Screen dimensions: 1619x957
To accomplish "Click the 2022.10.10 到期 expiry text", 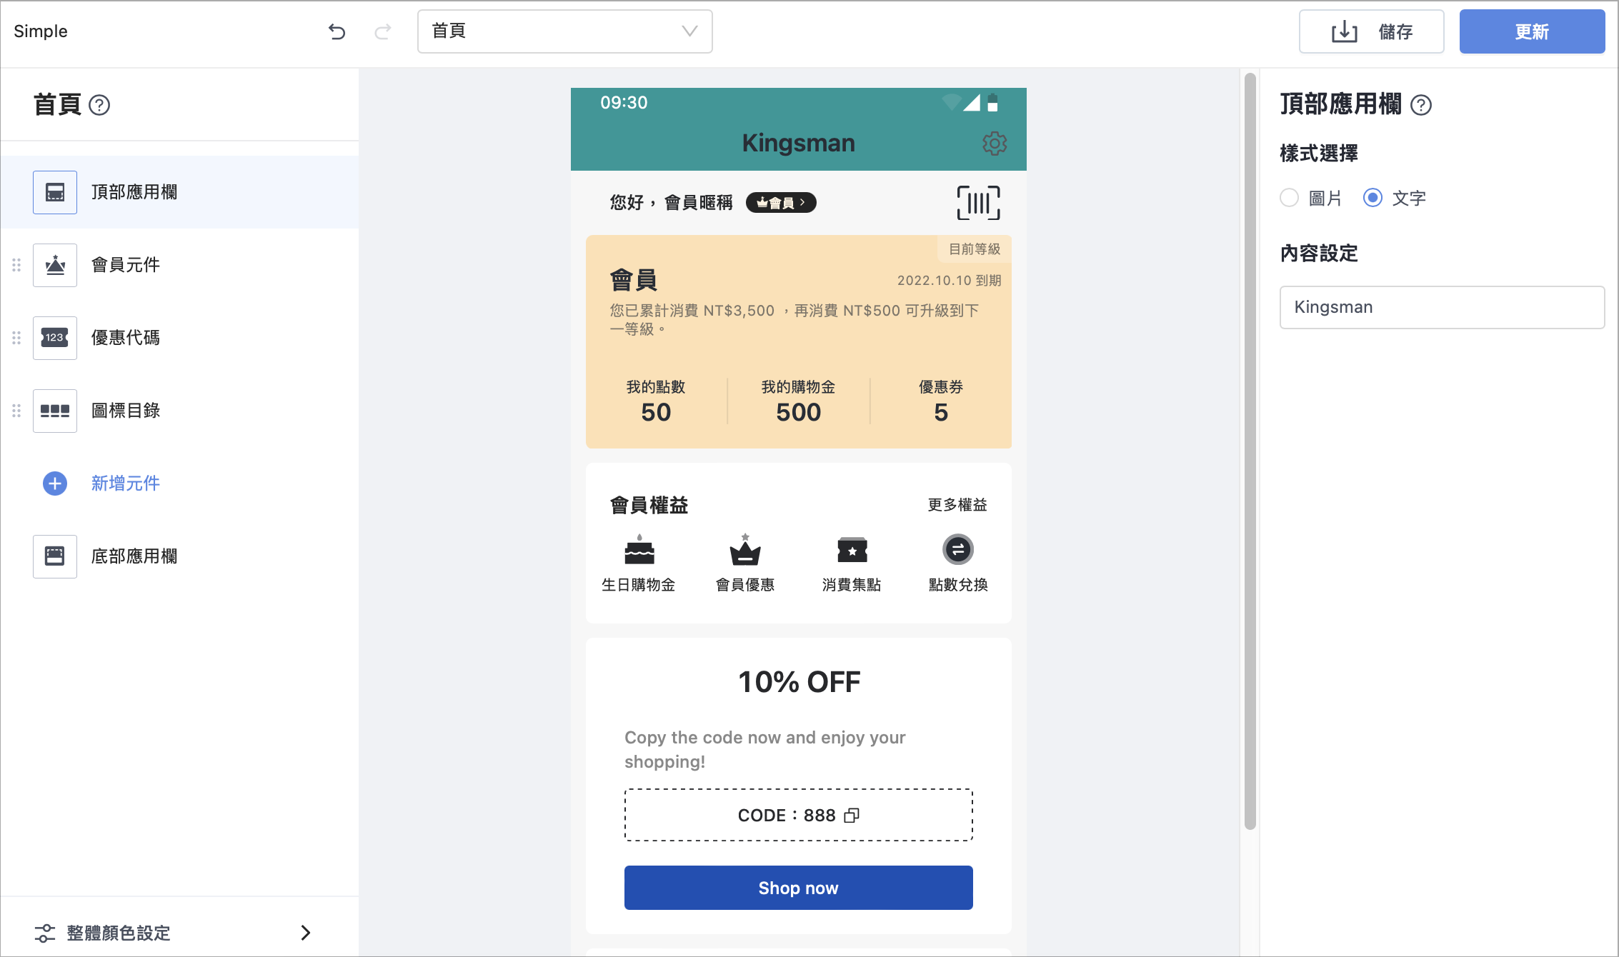I will (949, 281).
